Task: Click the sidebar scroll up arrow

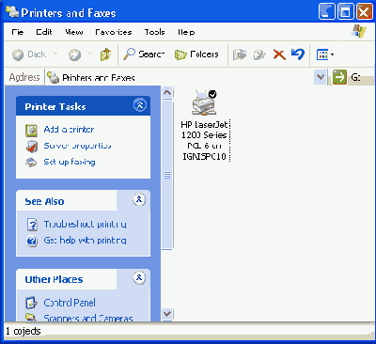Action: coord(167,93)
